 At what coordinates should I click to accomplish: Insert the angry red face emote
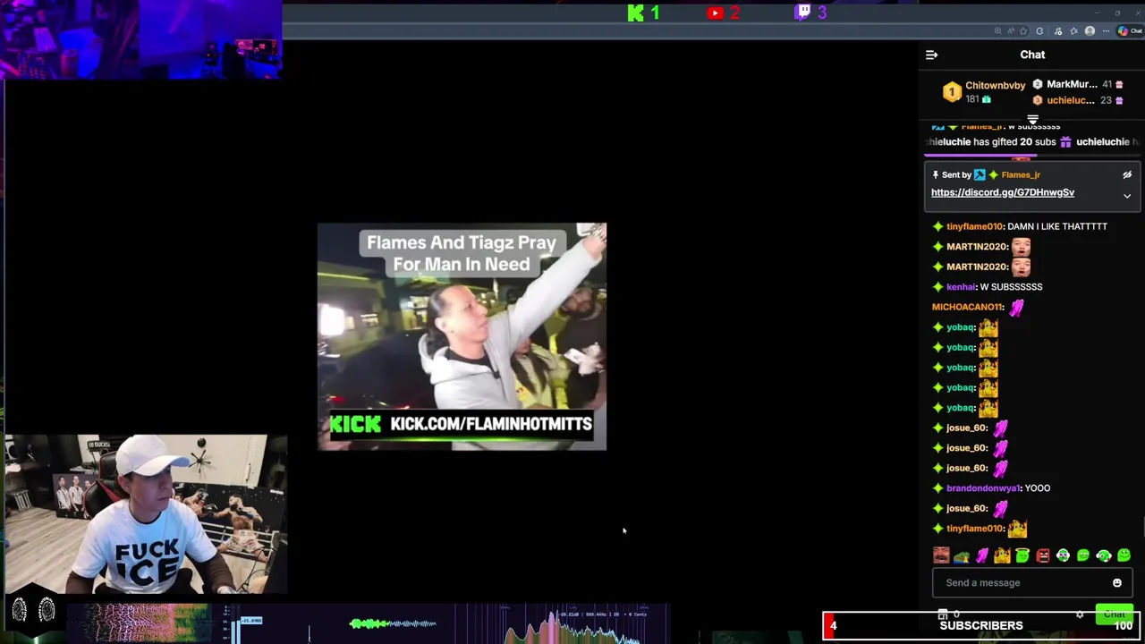click(1043, 555)
